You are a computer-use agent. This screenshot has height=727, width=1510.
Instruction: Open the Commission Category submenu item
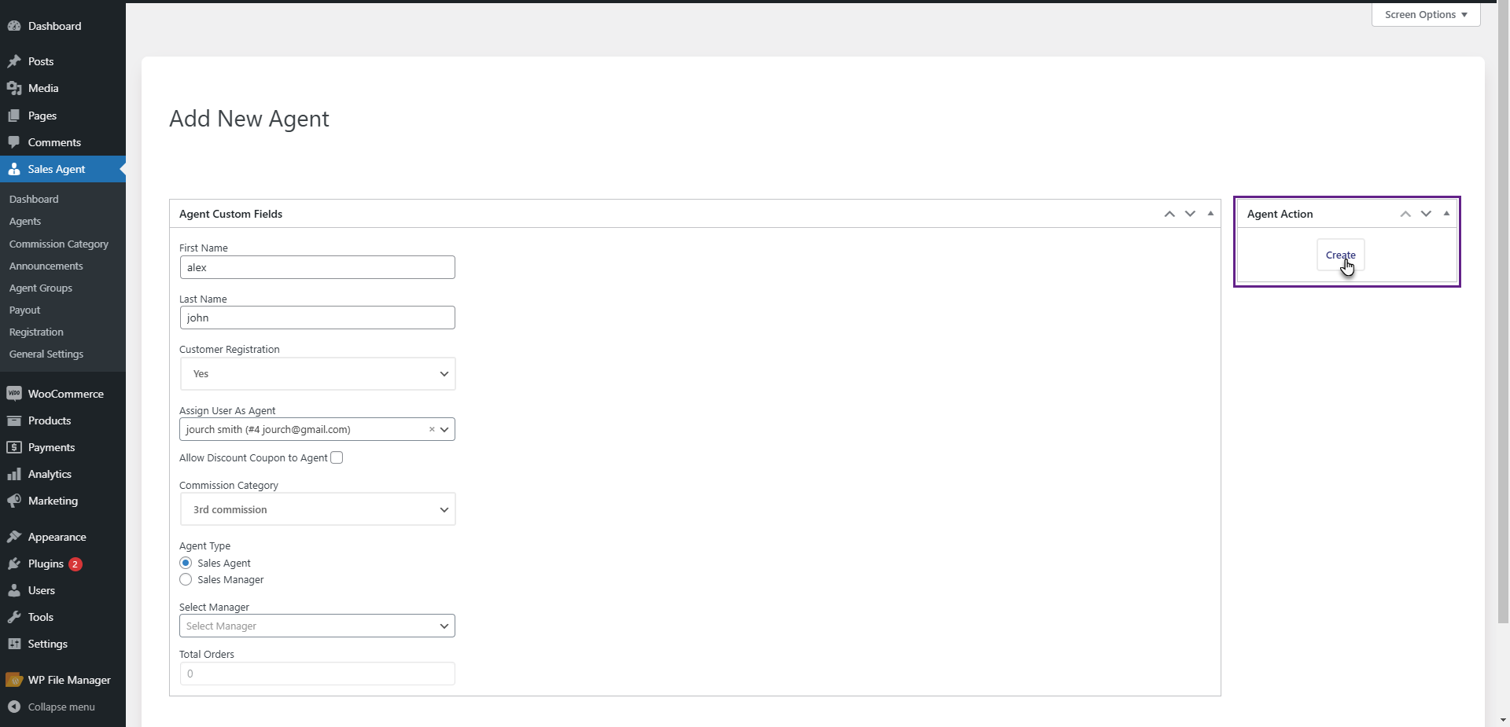[59, 244]
